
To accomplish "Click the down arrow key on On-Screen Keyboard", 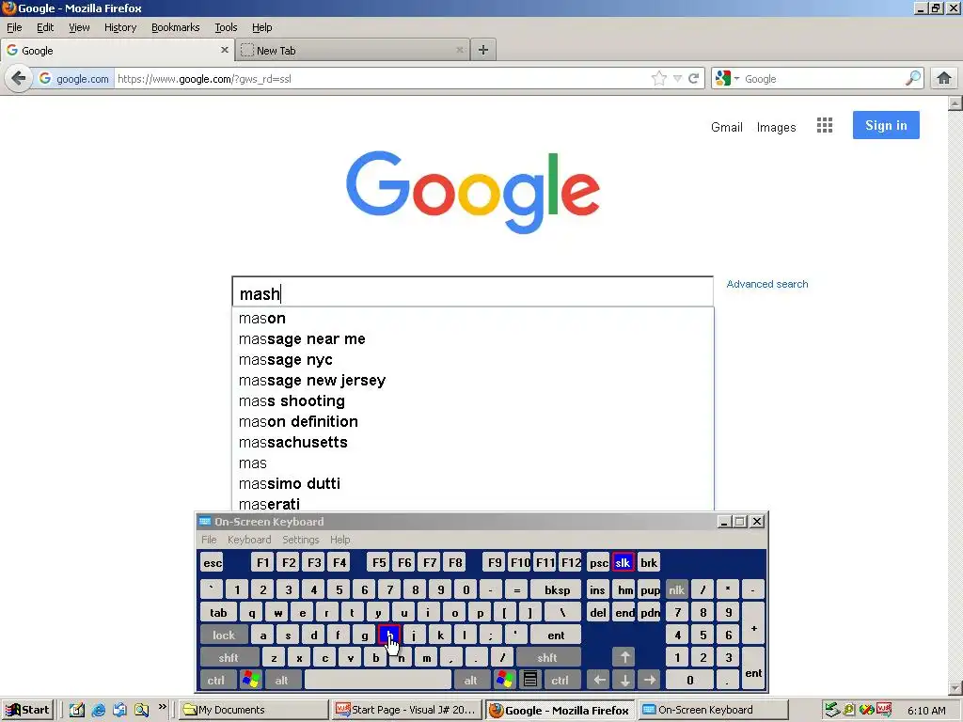I will 624,680.
